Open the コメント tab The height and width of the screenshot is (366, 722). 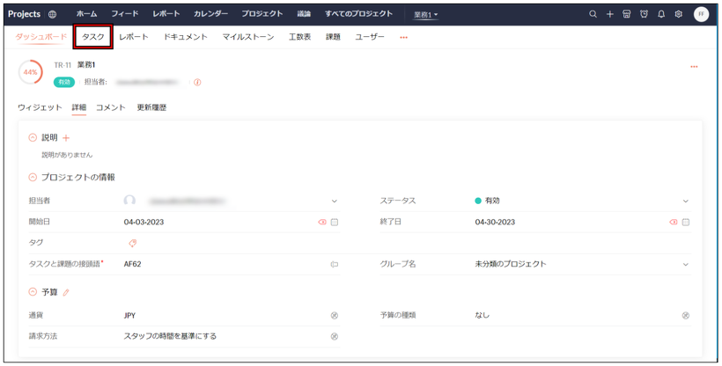click(x=110, y=107)
